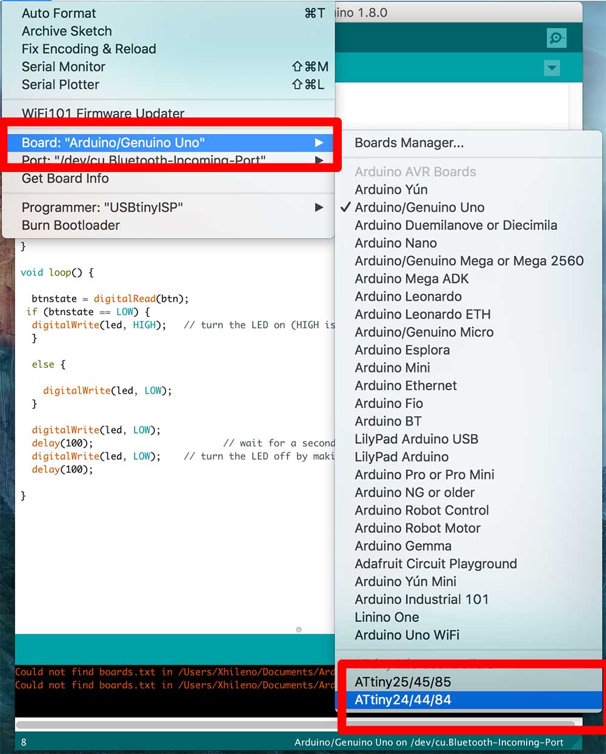Viewport: 606px width, 754px height.
Task: Open the tab dropdown arrow in the Arduino window
Action: pyautogui.click(x=552, y=68)
